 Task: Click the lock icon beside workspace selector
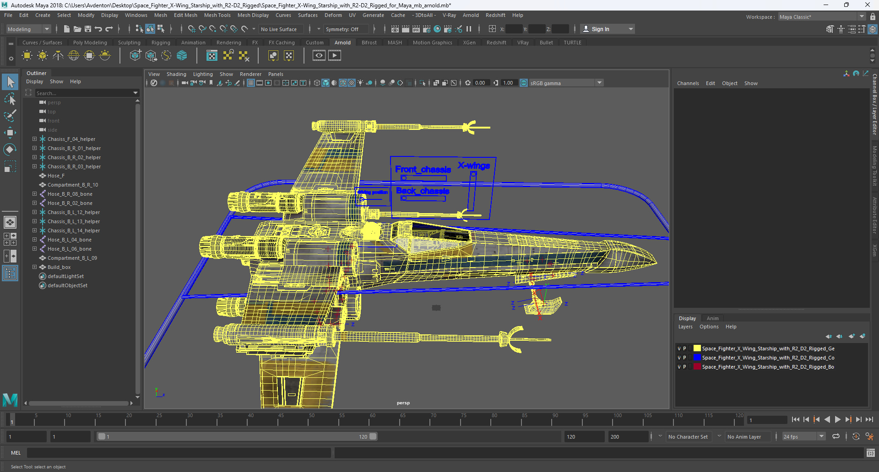pyautogui.click(x=873, y=17)
